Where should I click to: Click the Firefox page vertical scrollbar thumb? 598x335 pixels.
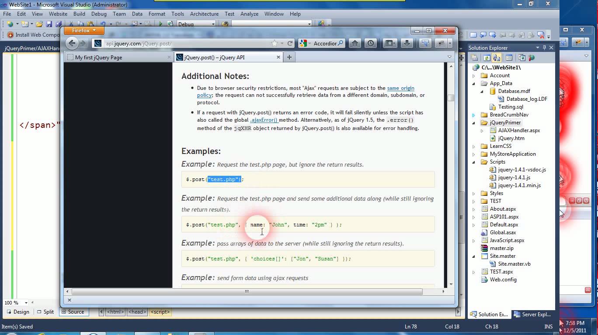451,98
